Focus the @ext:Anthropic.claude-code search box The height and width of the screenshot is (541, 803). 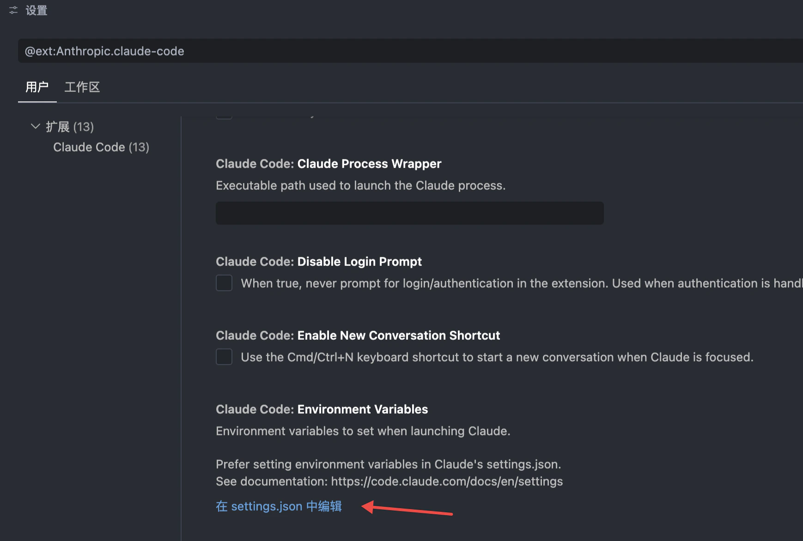click(x=410, y=51)
